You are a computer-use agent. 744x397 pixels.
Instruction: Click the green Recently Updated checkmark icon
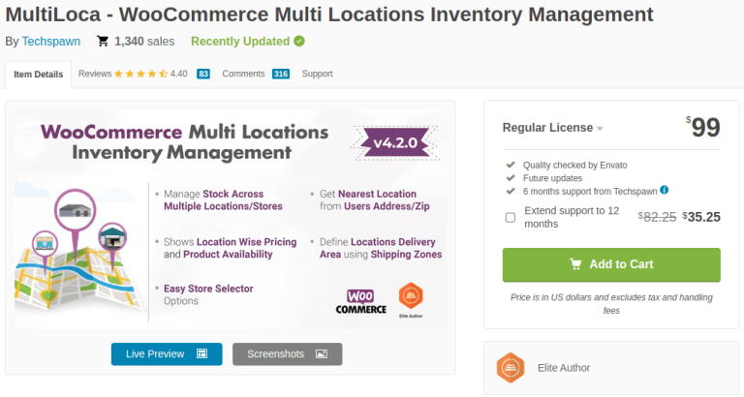coord(299,42)
